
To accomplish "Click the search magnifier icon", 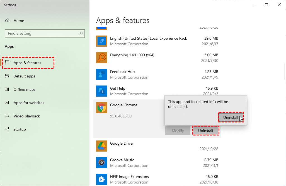I will [x=81, y=34].
